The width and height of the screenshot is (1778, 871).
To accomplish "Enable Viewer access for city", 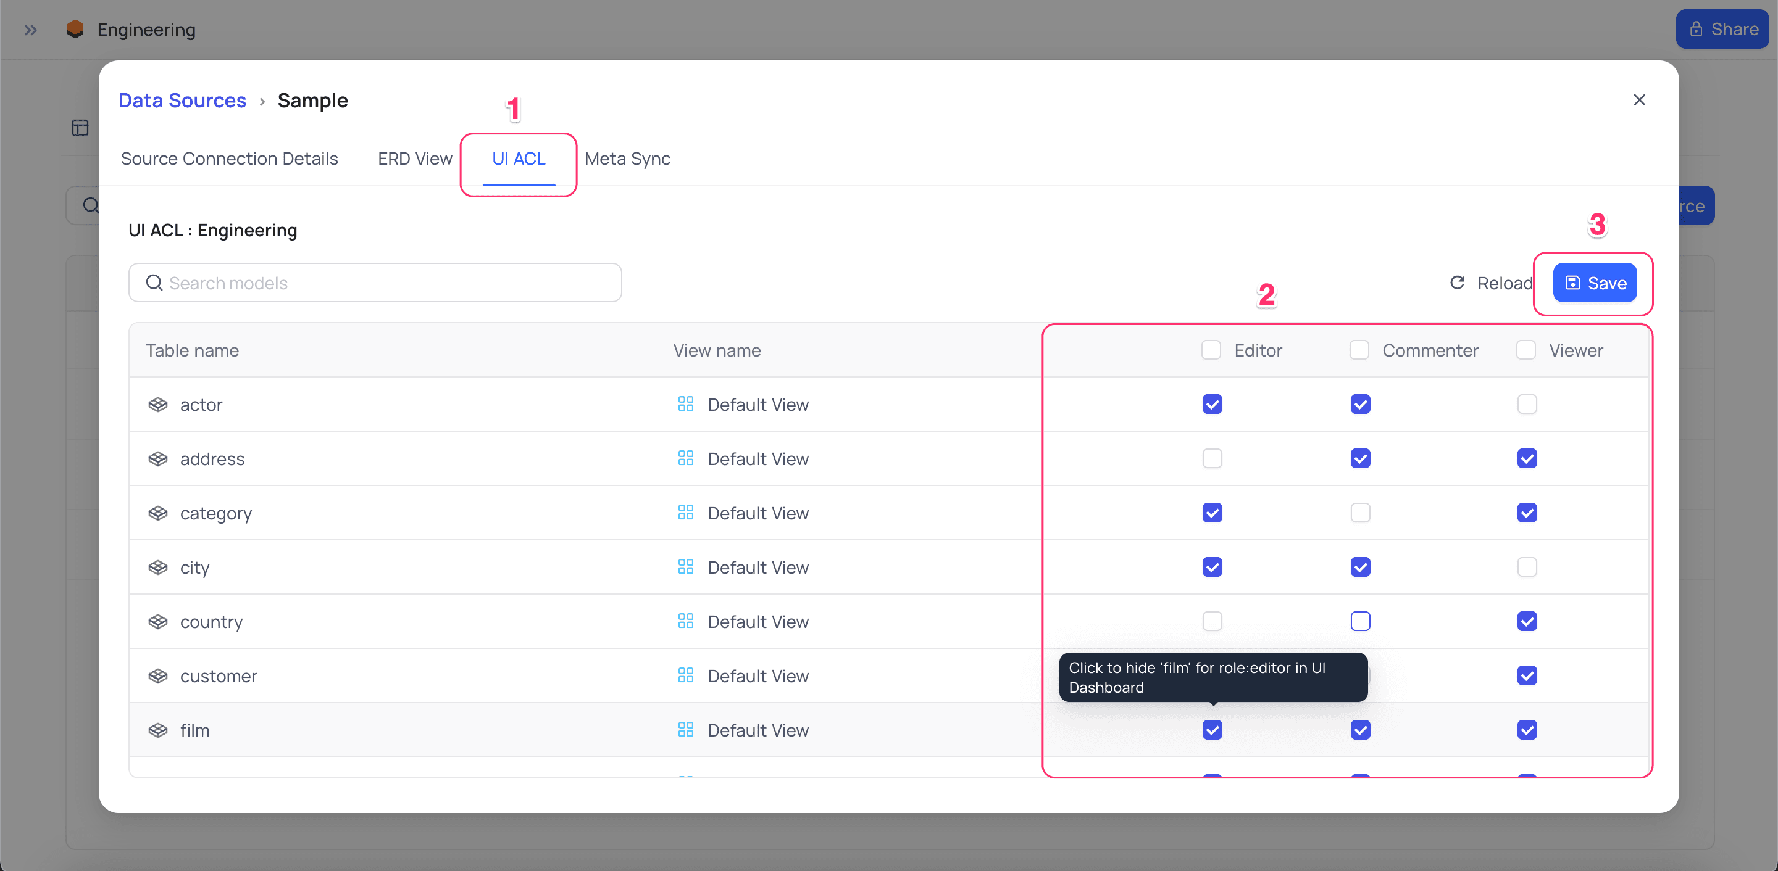I will [1527, 566].
